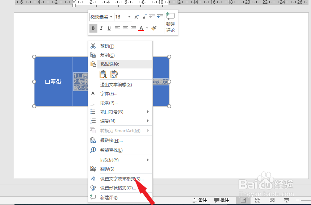Click the top-left shape resize handle
Viewport: 311px width, 205px height.
click(x=34, y=57)
